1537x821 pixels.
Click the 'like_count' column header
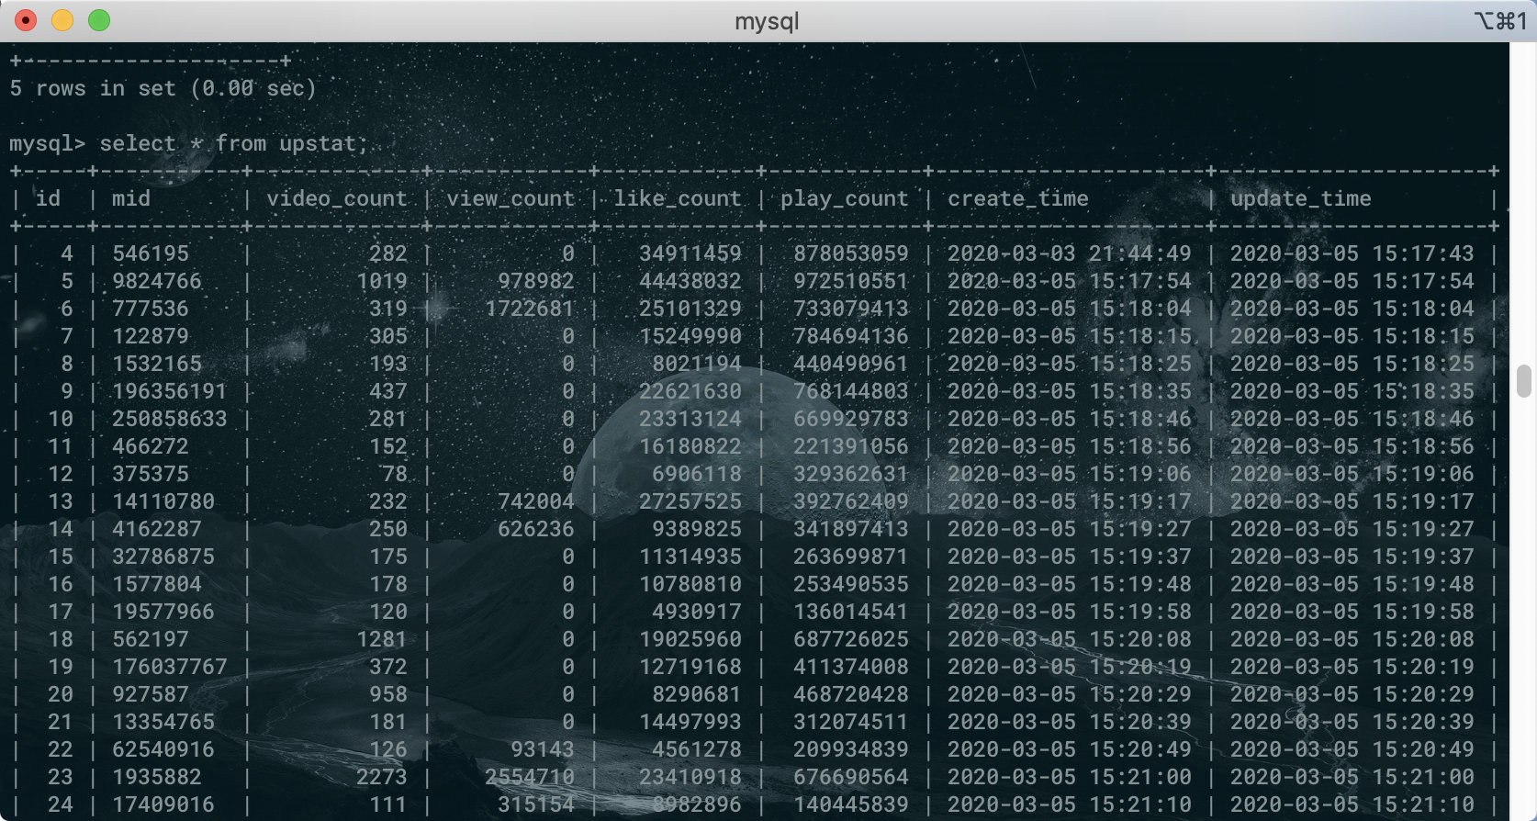678,199
